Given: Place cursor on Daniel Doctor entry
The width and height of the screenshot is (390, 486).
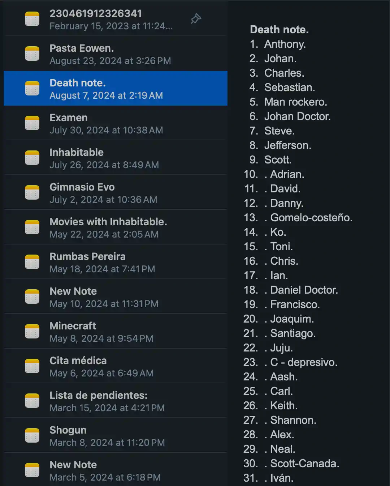Looking at the screenshot, I should (x=304, y=290).
